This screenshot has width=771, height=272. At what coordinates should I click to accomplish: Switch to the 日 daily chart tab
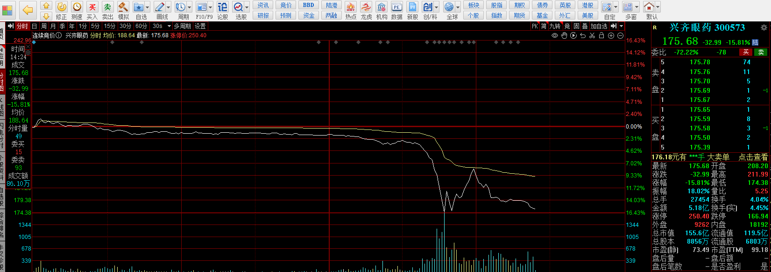click(35, 26)
